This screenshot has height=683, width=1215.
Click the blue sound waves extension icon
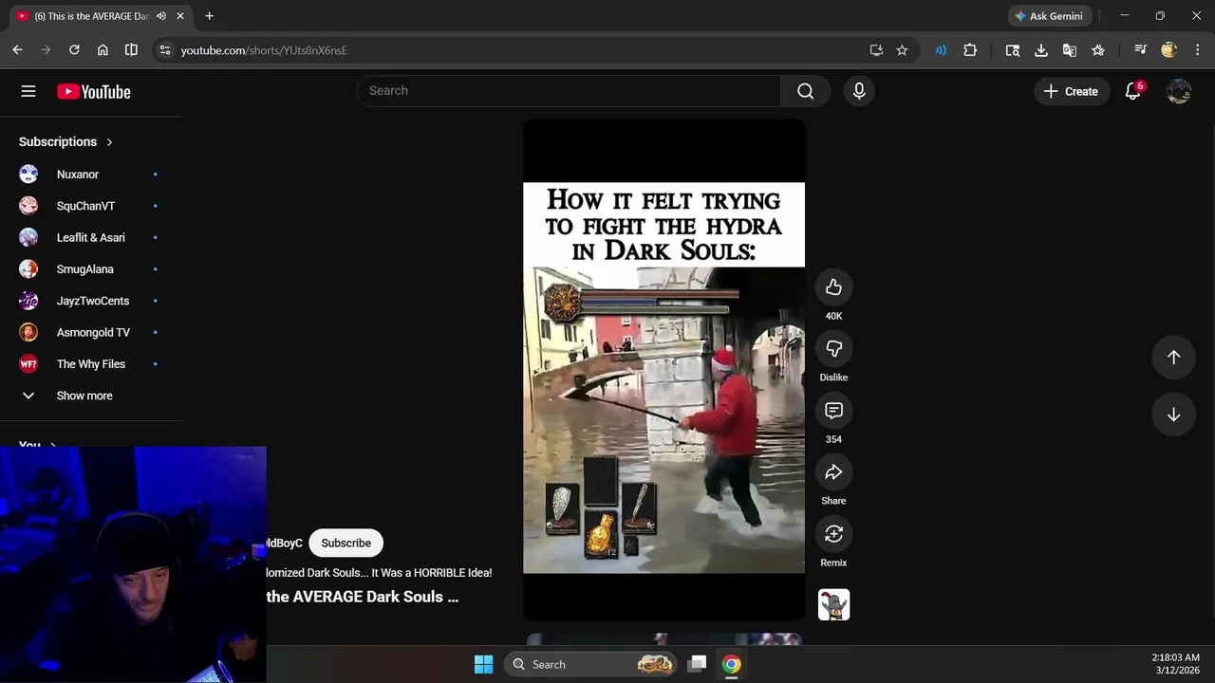(x=941, y=50)
